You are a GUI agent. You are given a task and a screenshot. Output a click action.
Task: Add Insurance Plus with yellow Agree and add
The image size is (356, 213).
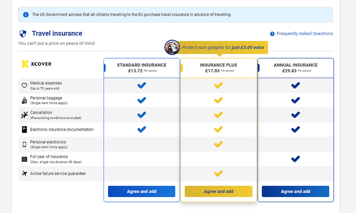click(218, 191)
